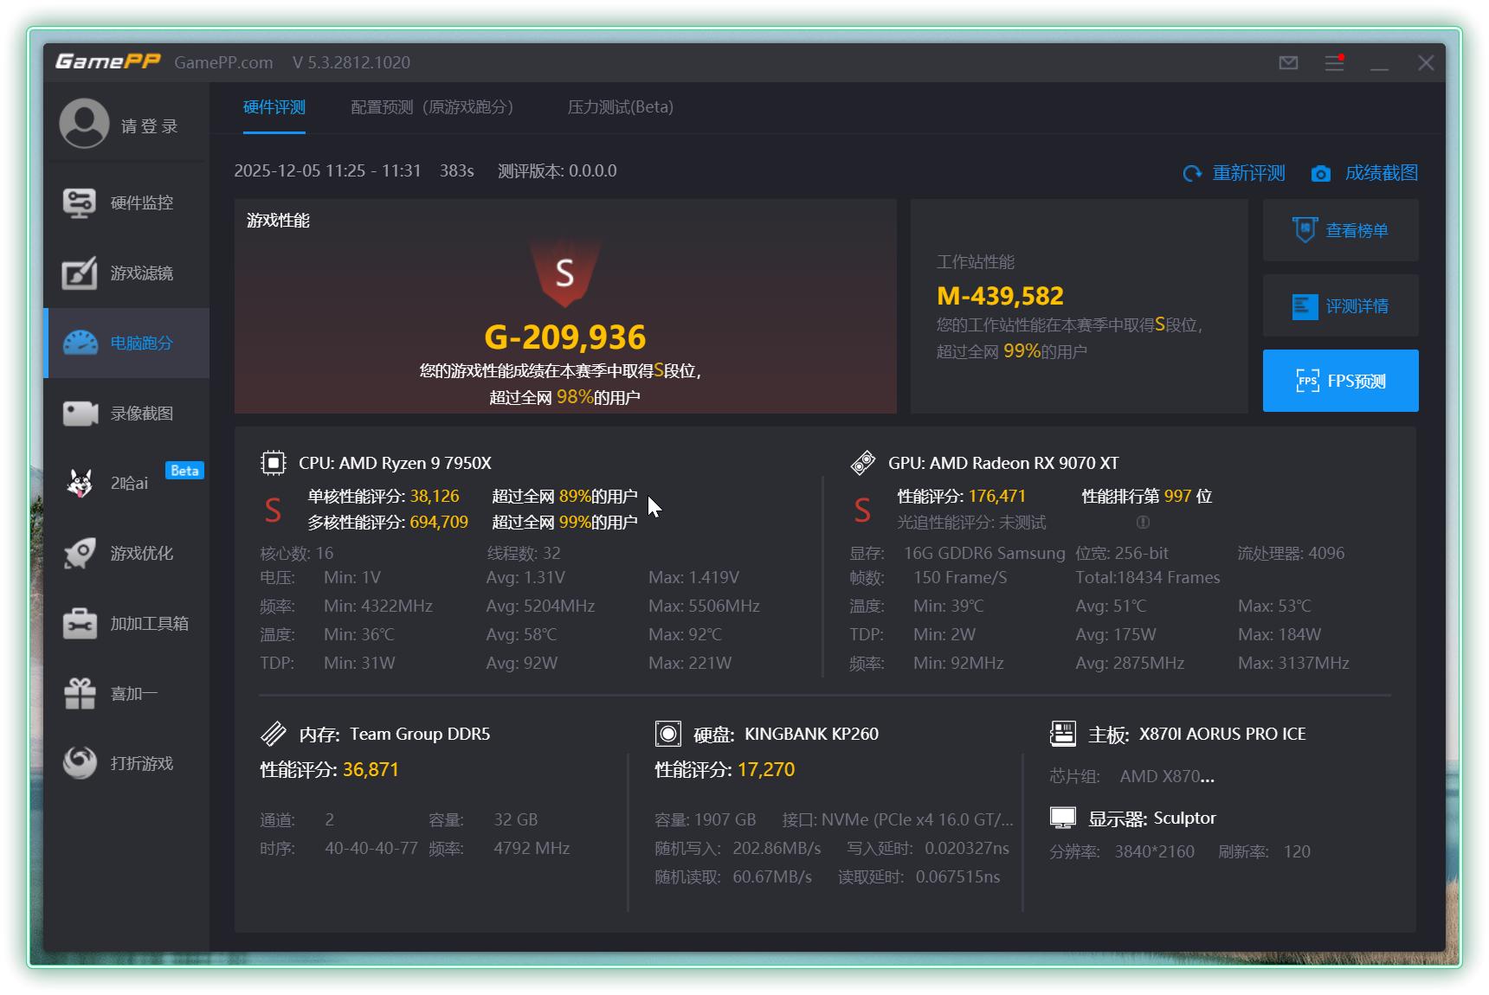The height and width of the screenshot is (995, 1489).
Task: Click the single-core score 38,126
Action: tap(435, 497)
